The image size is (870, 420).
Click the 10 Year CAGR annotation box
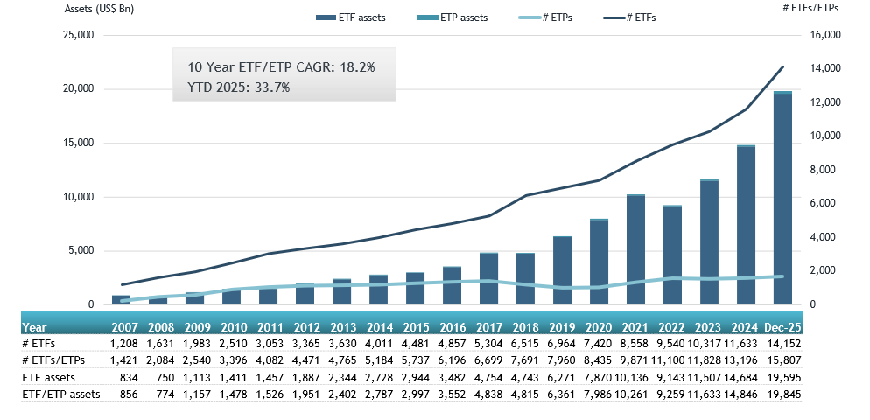284,76
